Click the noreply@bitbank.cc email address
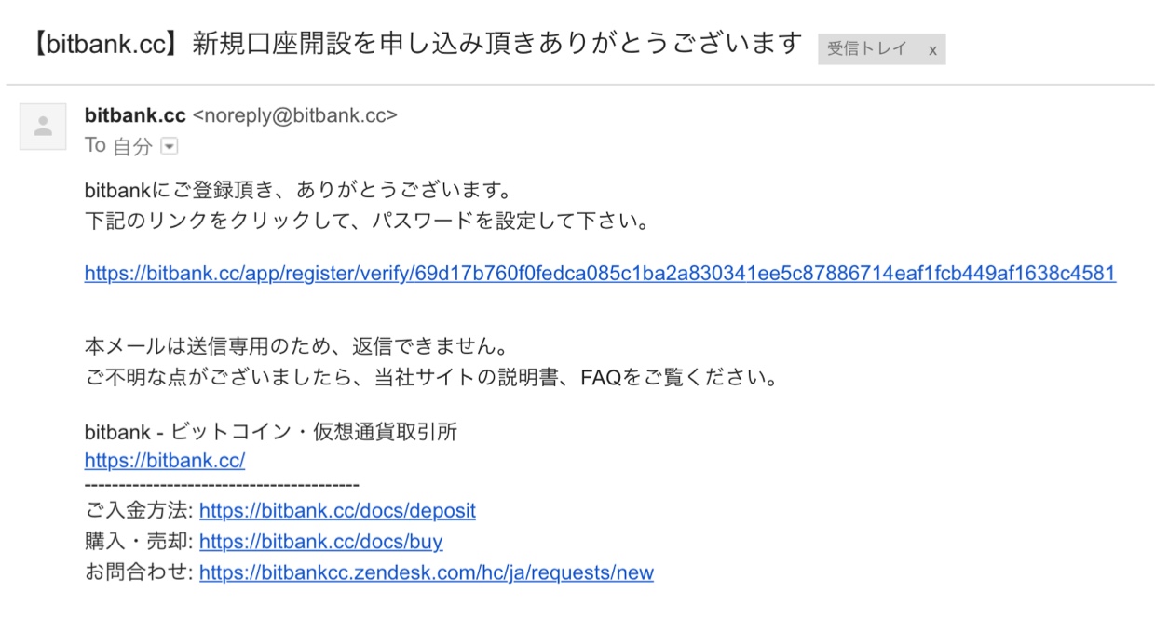 click(x=294, y=115)
